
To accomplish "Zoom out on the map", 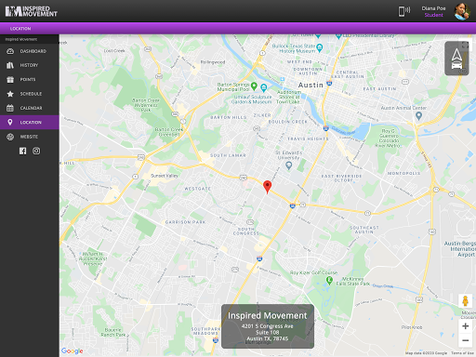I will [465, 340].
